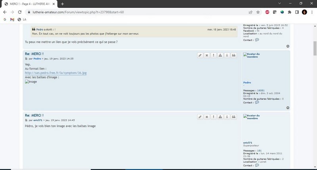
Task: Open the Gmail bookmark
Action: [x=12, y=19]
